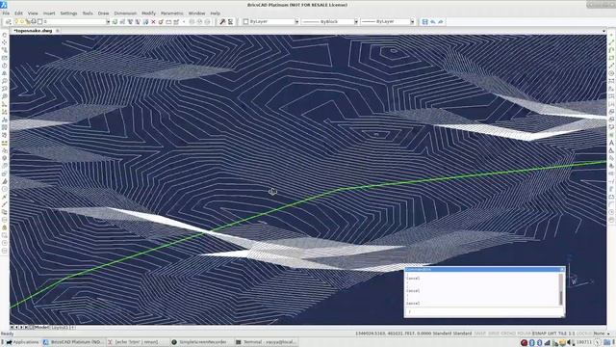
Task: Open the Insert menu
Action: click(x=49, y=13)
